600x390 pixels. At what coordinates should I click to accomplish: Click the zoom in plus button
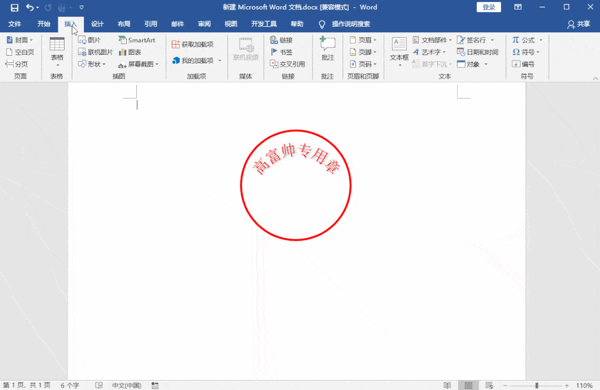tap(567, 386)
